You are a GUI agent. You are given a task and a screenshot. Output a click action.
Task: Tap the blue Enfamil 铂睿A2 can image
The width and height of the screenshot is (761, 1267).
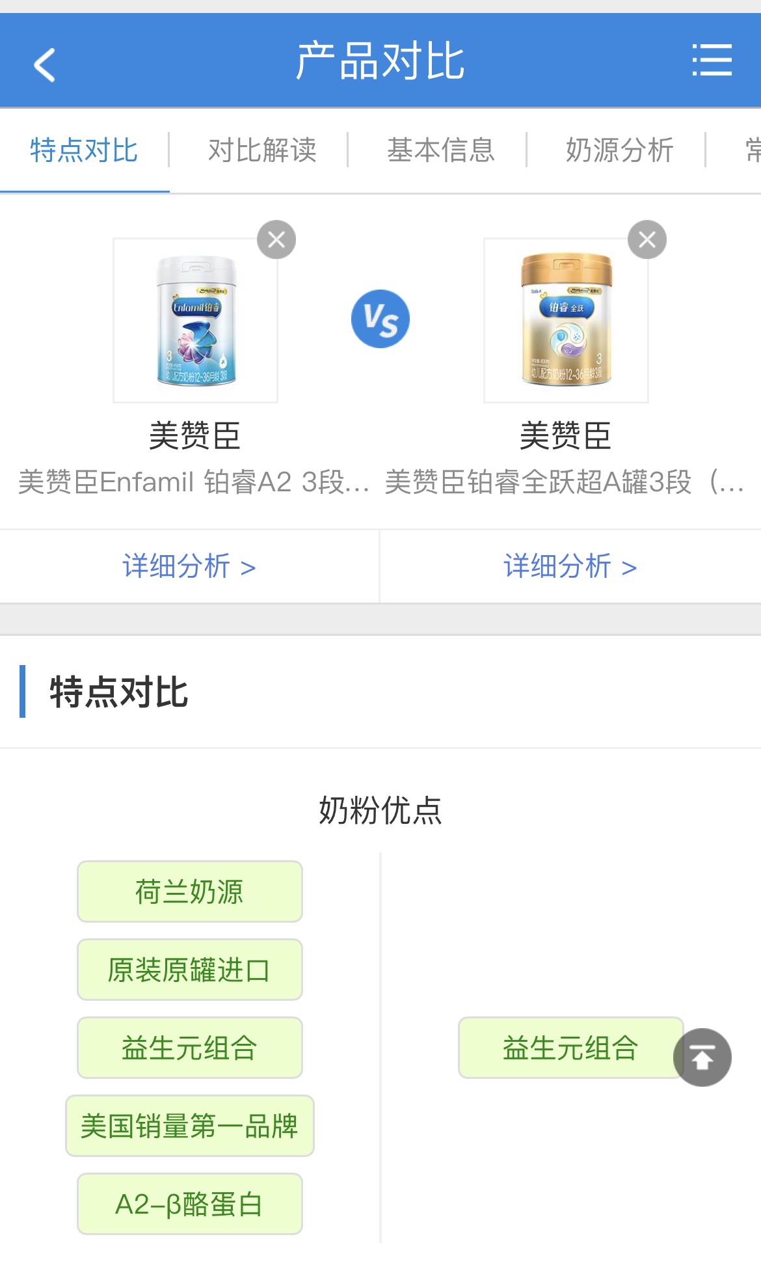tap(195, 320)
